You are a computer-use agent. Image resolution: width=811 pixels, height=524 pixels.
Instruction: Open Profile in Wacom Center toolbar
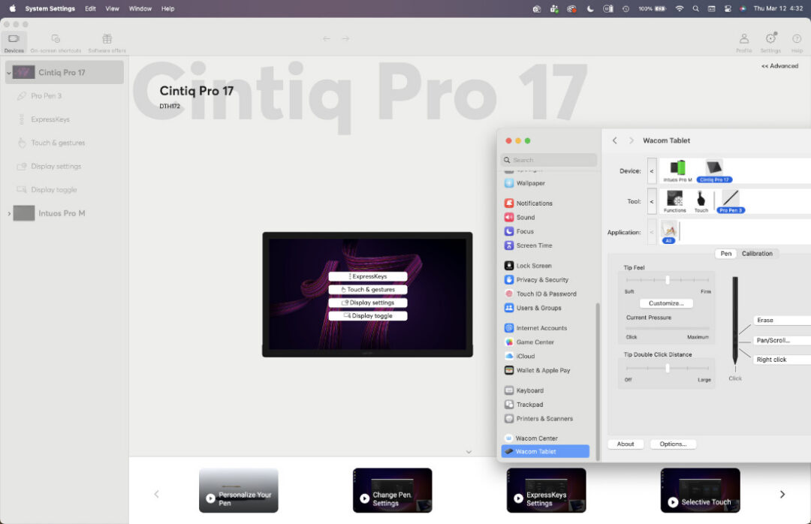click(x=743, y=43)
